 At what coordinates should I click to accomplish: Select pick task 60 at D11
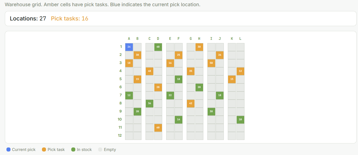click(x=158, y=128)
